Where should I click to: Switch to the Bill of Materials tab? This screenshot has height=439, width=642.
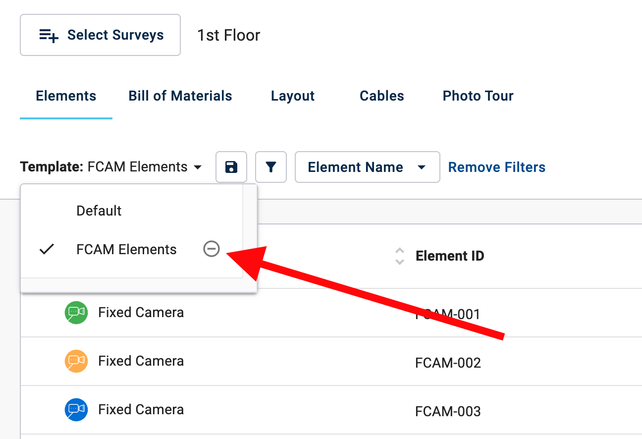[x=180, y=96]
